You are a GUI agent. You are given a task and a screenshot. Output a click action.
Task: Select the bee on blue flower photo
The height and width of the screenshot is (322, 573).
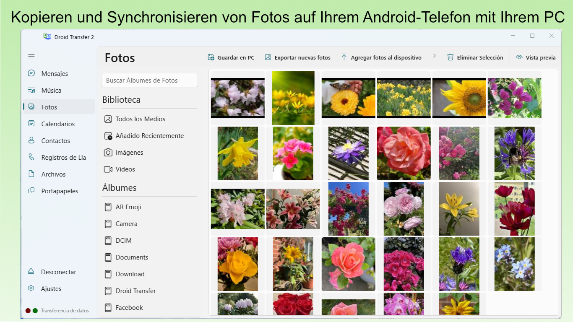coord(515,153)
